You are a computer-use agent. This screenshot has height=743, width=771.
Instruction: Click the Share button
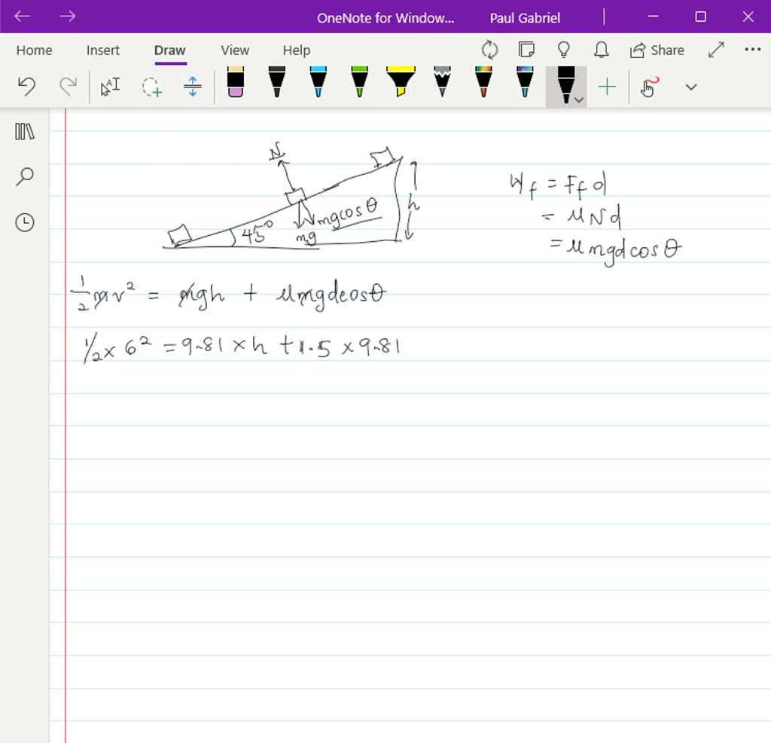tap(657, 50)
